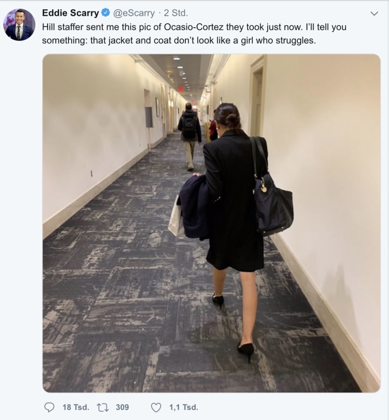Click the red exit sign in photo
The image size is (389, 420).
click(x=181, y=89)
